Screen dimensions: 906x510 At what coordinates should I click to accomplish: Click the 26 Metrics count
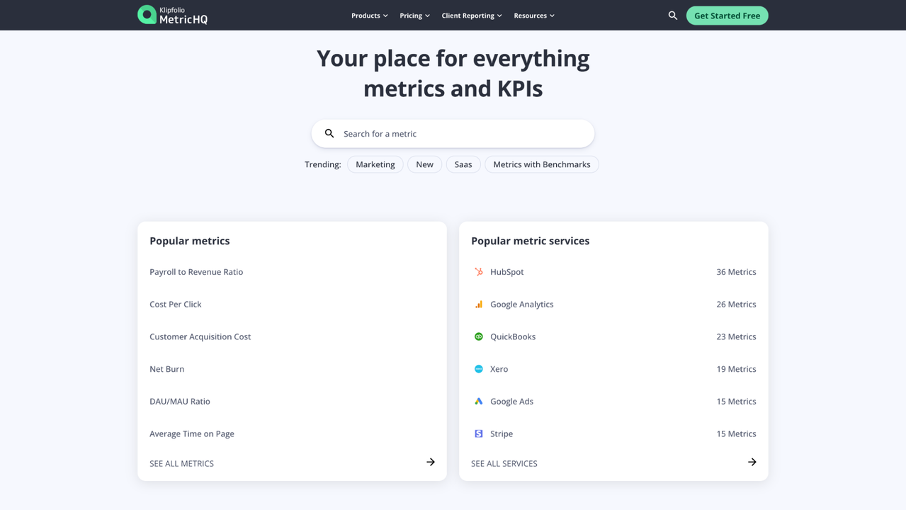[x=736, y=305]
